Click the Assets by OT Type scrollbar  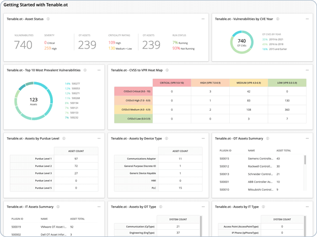click(201, 226)
